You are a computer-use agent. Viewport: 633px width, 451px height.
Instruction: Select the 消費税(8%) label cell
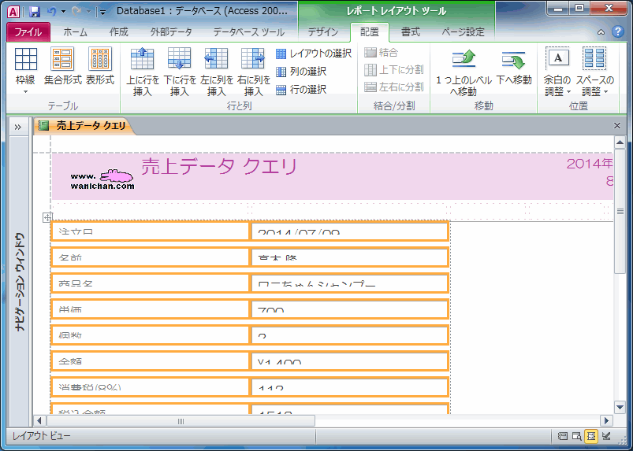(x=150, y=387)
